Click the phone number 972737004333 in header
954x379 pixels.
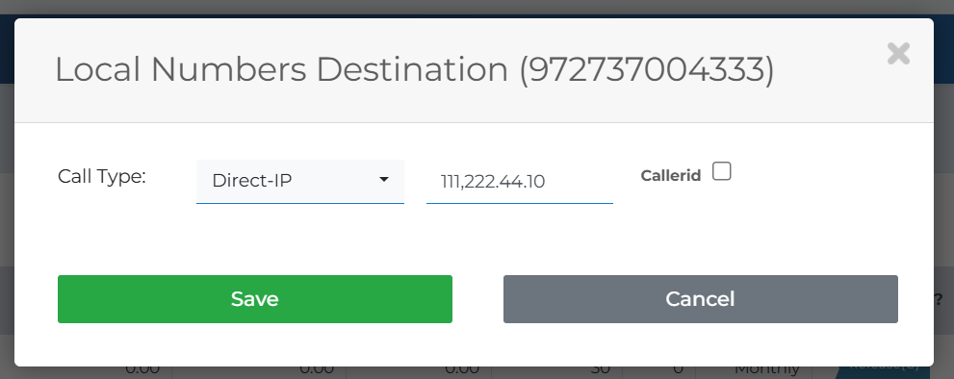tap(647, 69)
